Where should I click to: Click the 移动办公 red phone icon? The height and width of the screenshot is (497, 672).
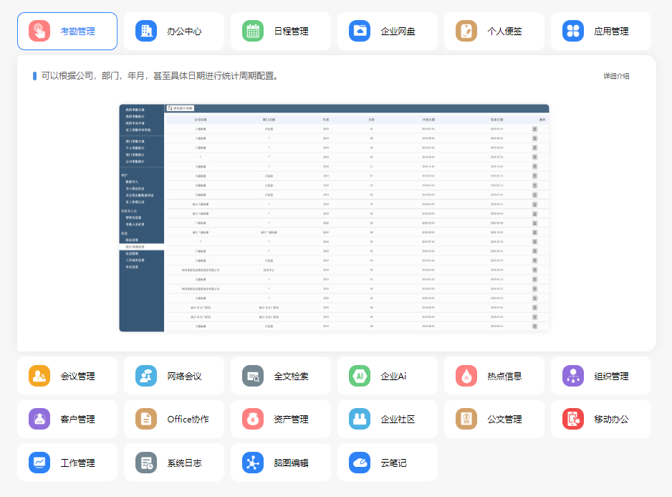tap(573, 419)
